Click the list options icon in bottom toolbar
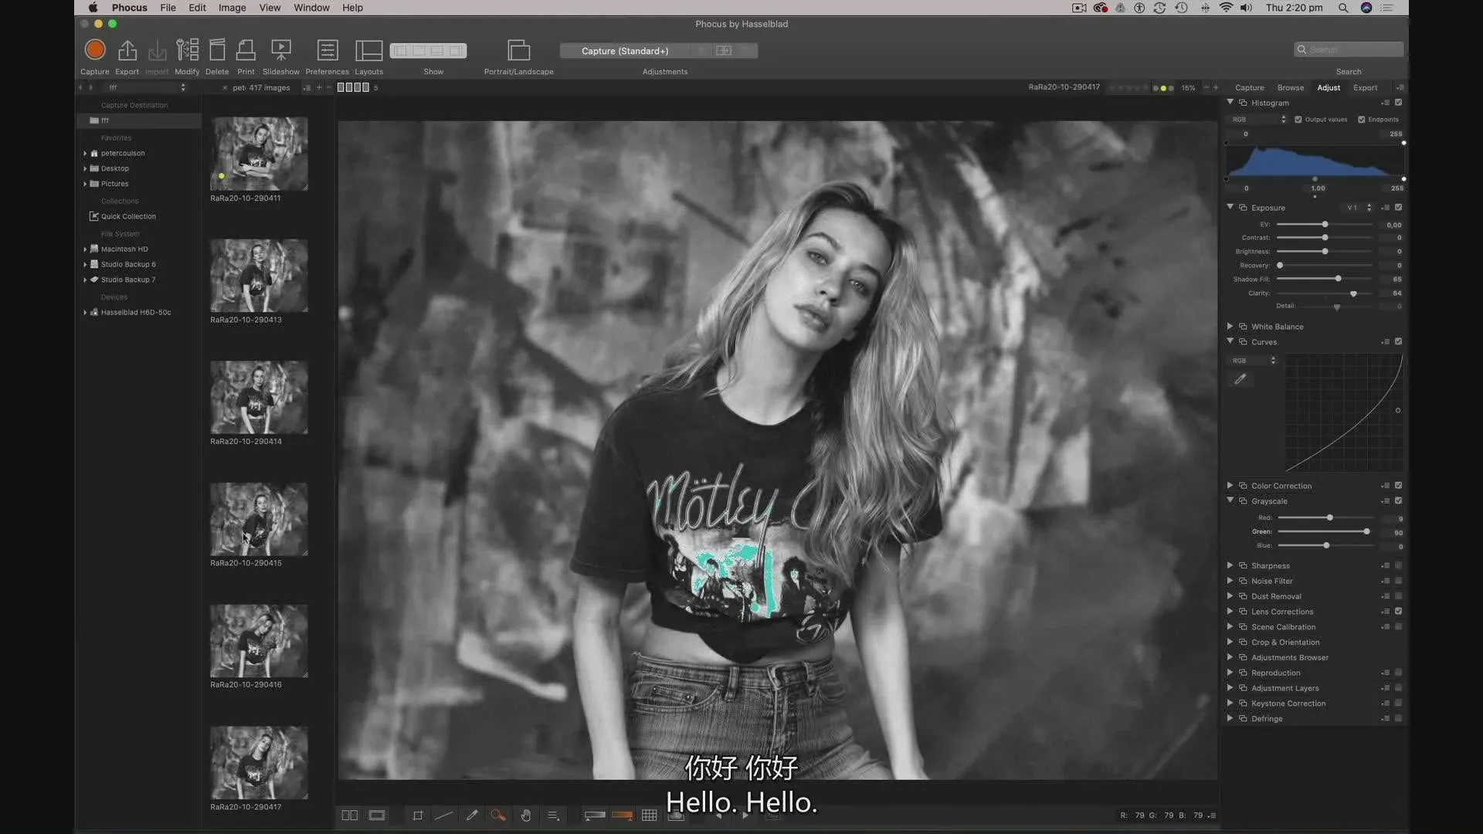 554,815
